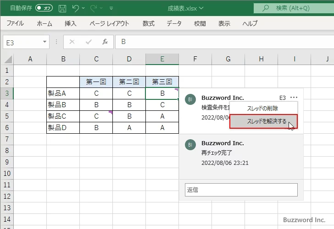Open the 数式 tab
Viewport: 334px width, 229px height.
coord(149,23)
